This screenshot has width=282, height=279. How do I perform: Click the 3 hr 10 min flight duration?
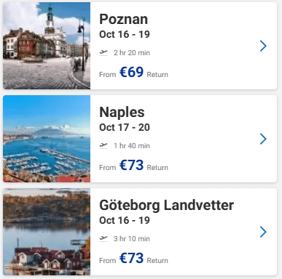[x=132, y=239]
